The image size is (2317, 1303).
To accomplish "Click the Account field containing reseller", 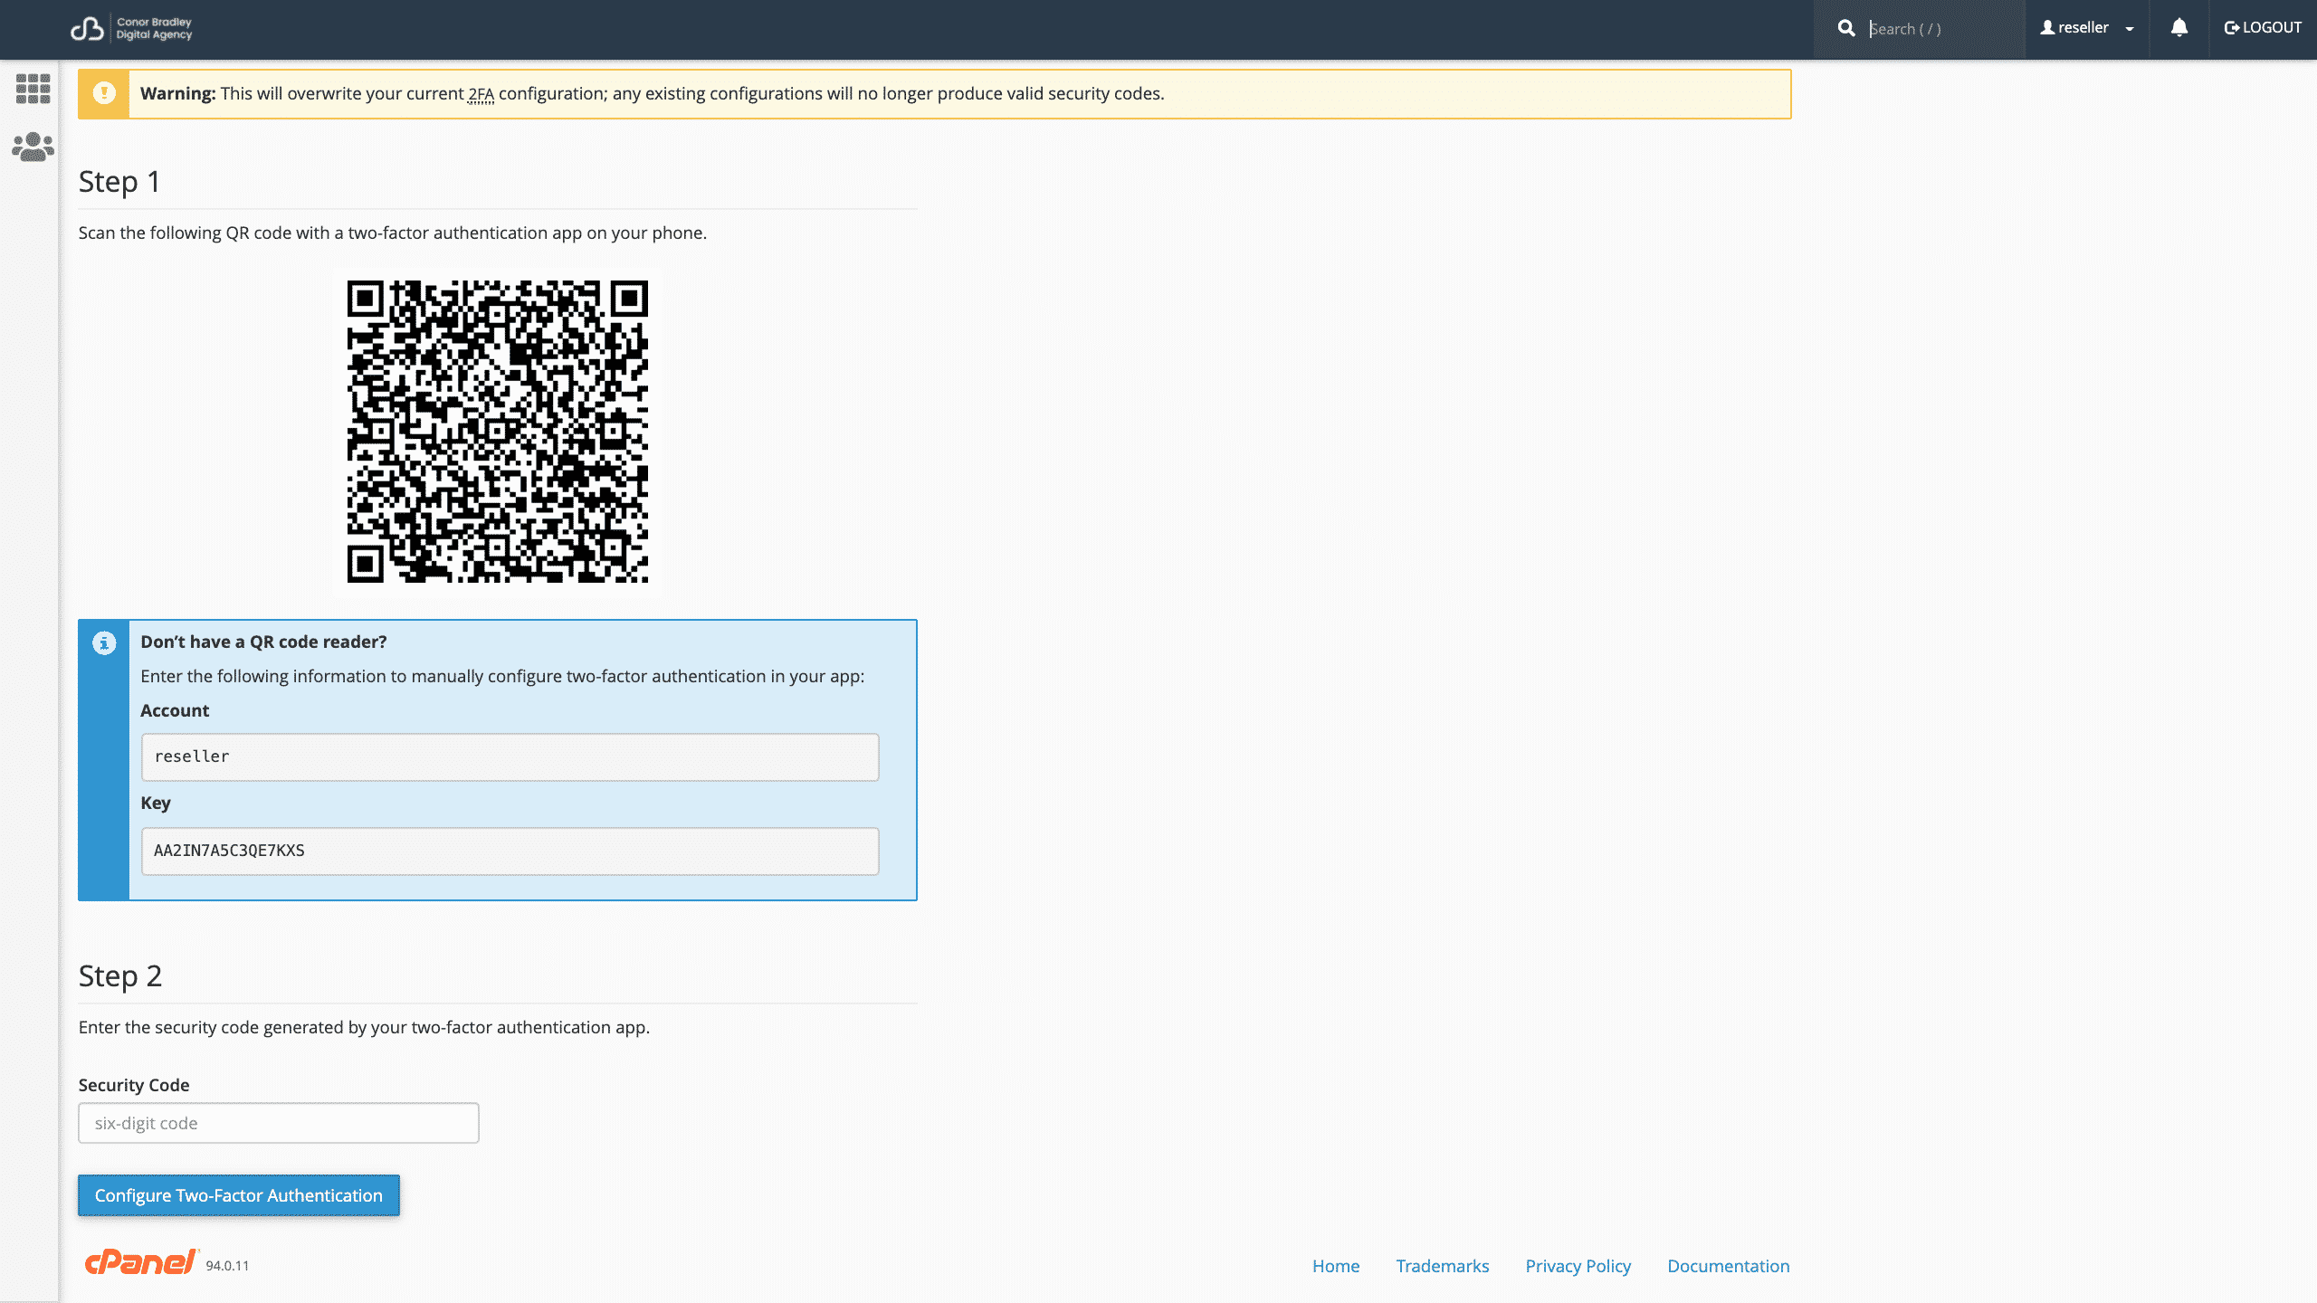I will point(510,756).
